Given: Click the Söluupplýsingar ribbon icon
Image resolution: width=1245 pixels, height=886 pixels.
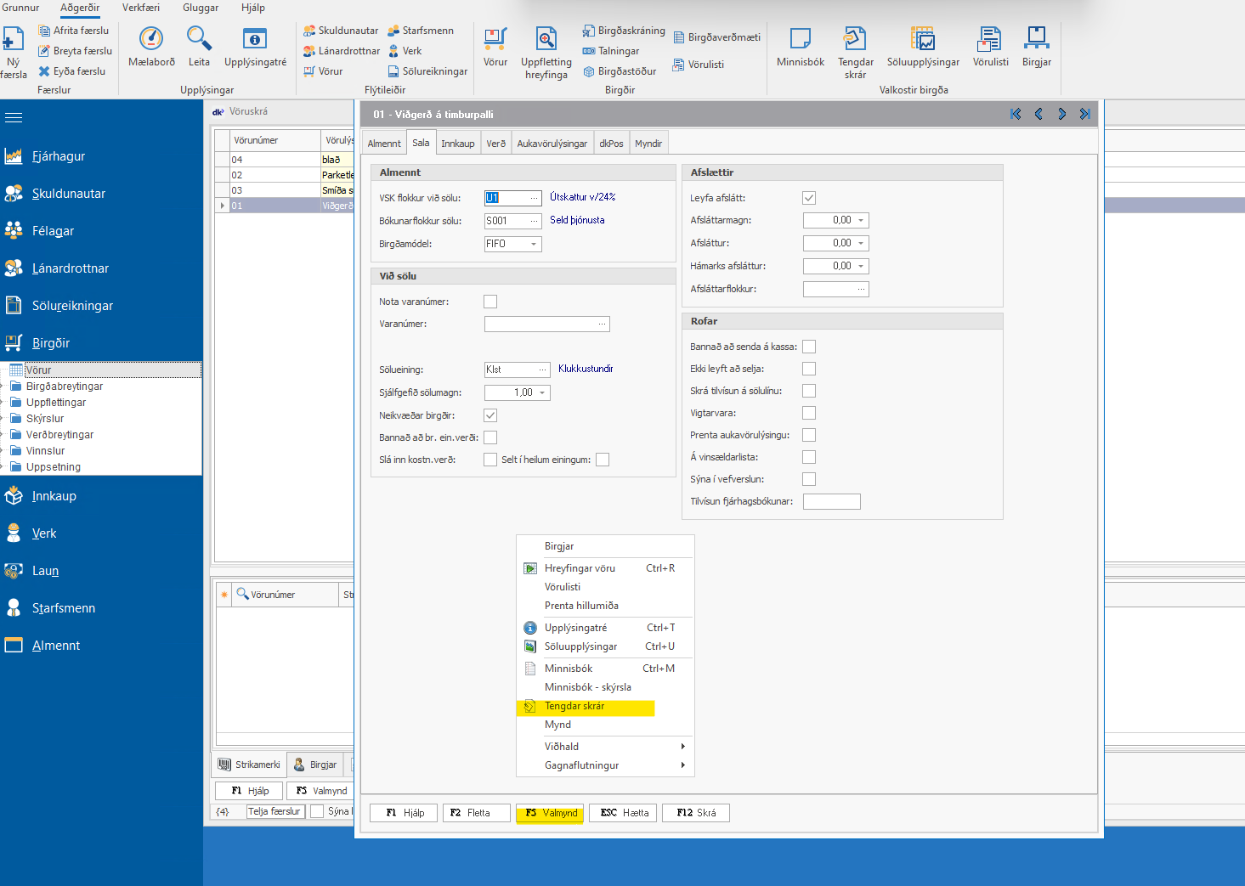Looking at the screenshot, I should [x=922, y=40].
